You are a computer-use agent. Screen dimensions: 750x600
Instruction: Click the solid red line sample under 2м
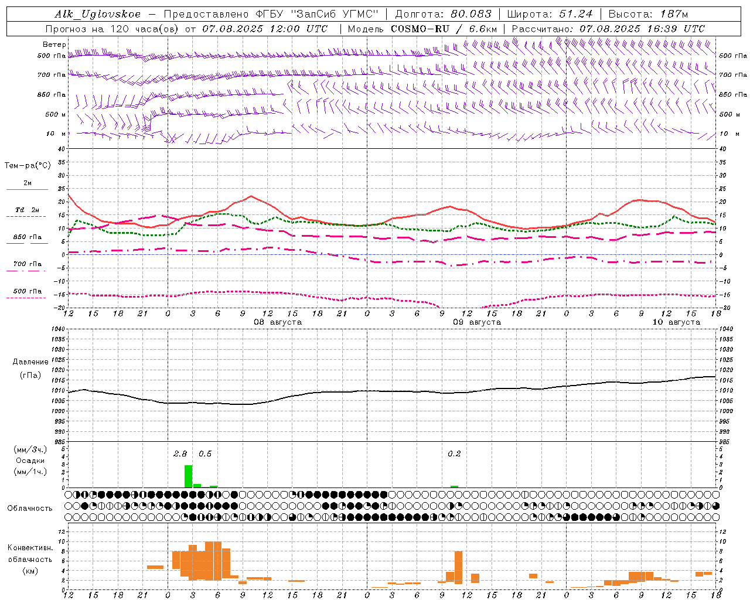pyautogui.click(x=27, y=189)
